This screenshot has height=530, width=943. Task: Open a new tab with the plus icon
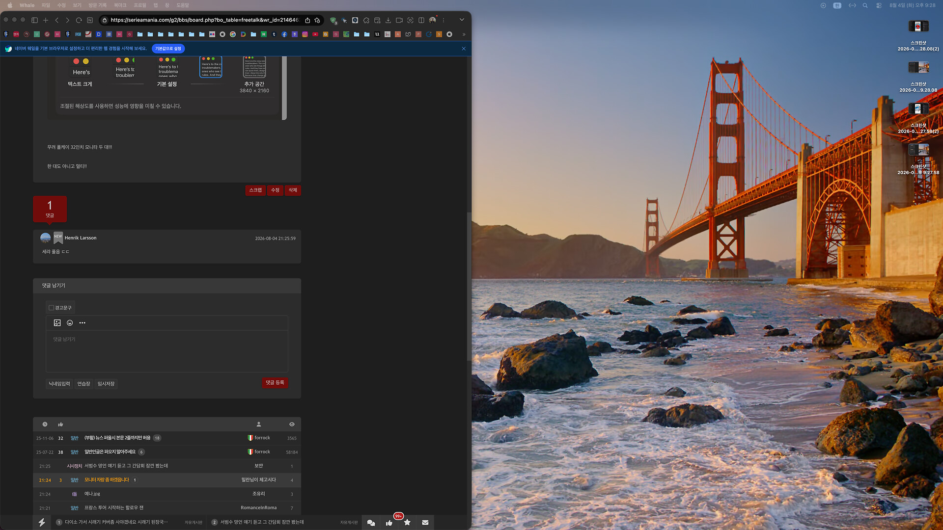46,20
